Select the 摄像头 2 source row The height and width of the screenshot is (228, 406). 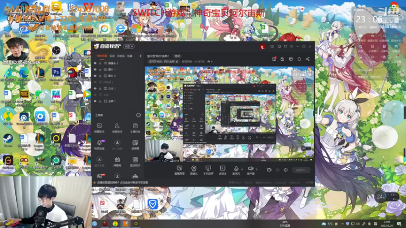(118, 63)
